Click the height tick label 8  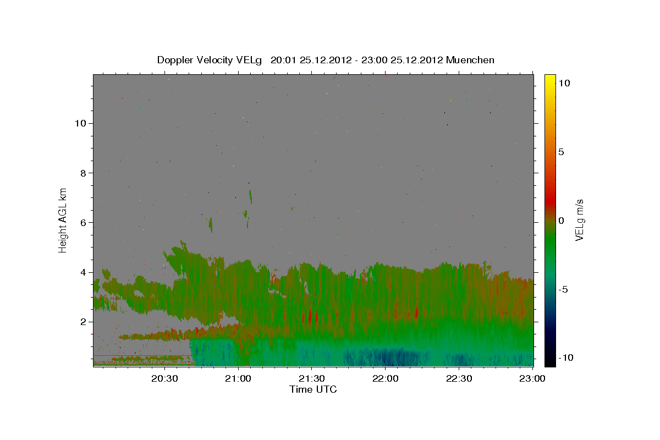click(x=83, y=173)
